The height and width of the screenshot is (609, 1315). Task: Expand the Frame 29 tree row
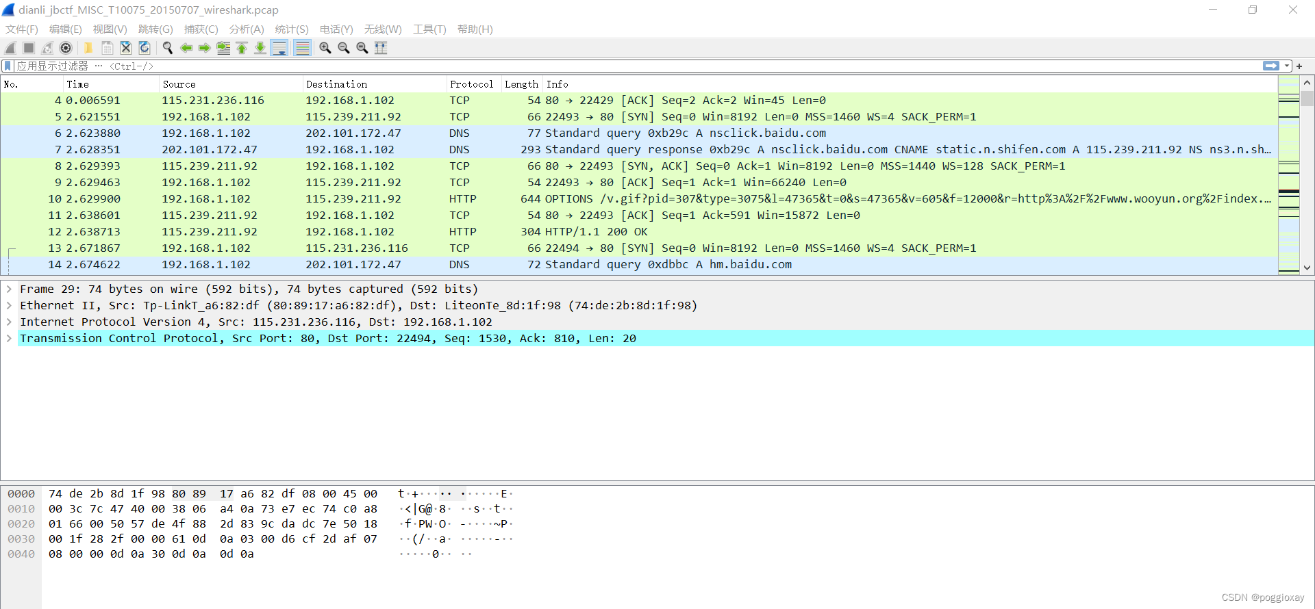[x=9, y=289]
